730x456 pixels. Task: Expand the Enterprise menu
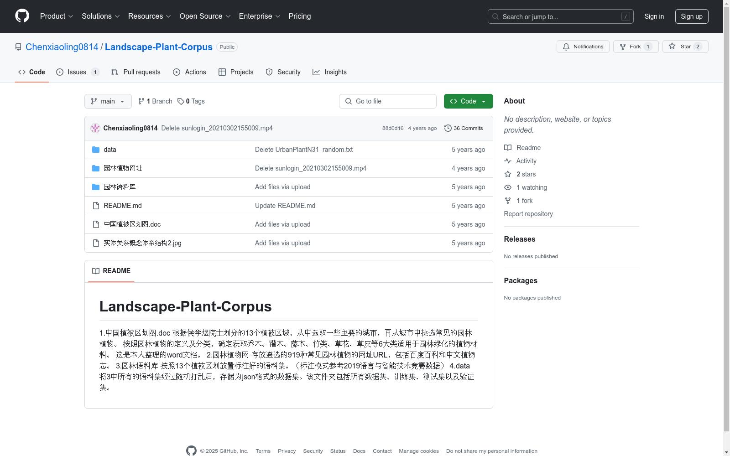[x=260, y=16]
